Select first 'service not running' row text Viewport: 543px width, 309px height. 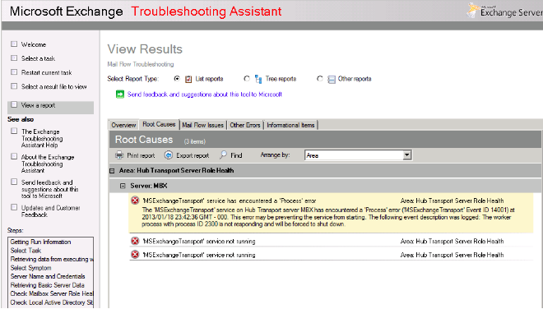pos(199,241)
